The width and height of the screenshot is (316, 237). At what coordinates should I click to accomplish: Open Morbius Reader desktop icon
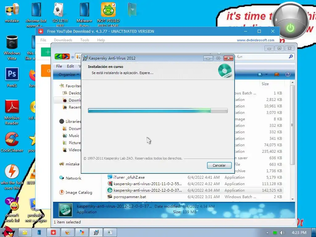click(12, 112)
